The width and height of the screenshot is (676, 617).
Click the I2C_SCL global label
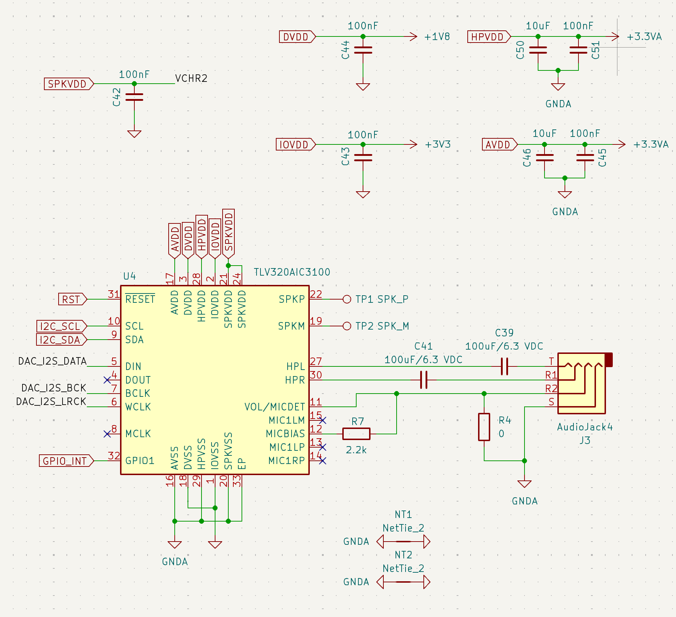[x=62, y=326]
